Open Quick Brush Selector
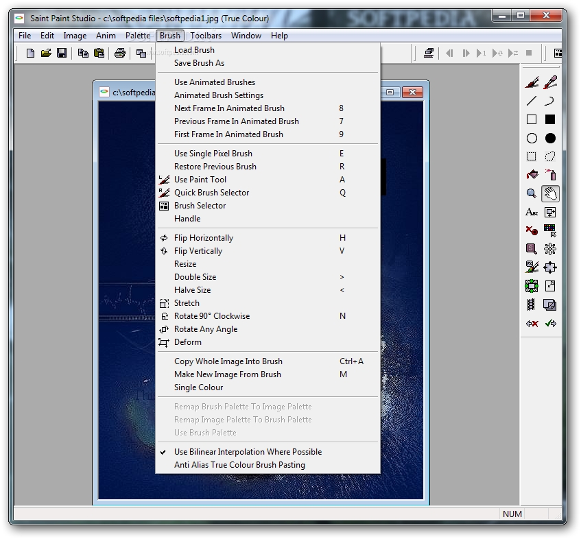Image resolution: width=581 pixels, height=539 pixels. (x=268, y=192)
